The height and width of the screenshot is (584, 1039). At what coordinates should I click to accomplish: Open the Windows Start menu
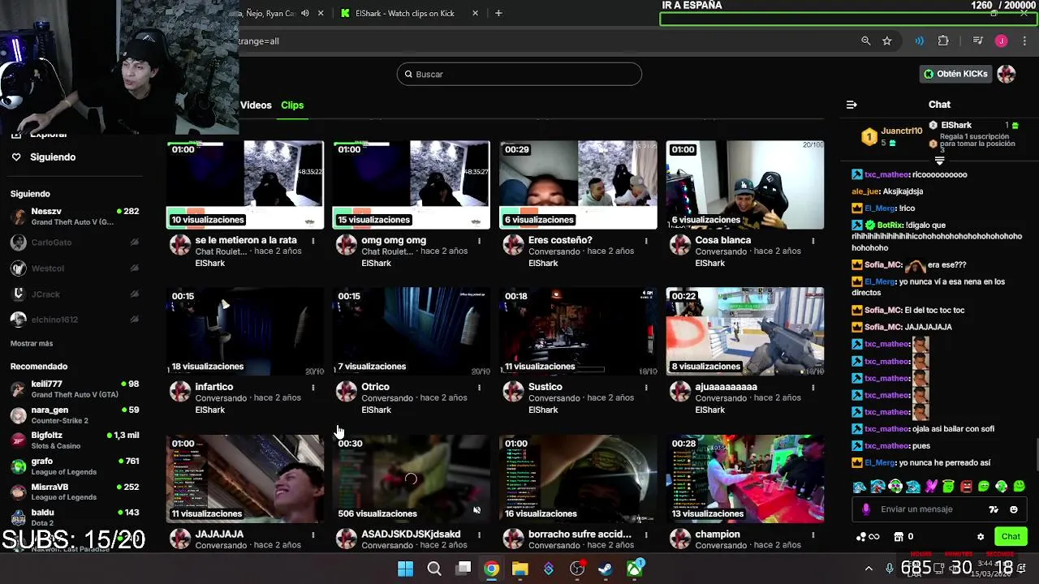pos(405,569)
